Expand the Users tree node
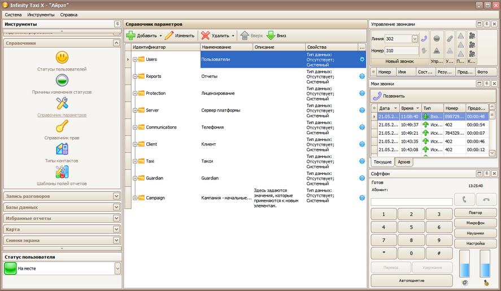 point(135,59)
